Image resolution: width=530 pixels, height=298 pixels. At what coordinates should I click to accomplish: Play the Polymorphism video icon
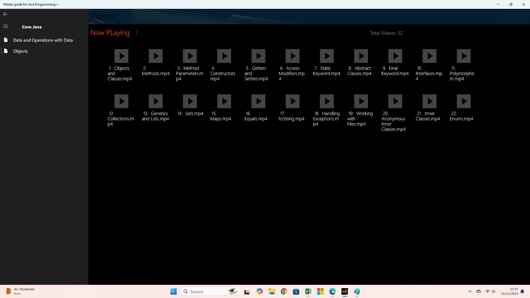(464, 56)
